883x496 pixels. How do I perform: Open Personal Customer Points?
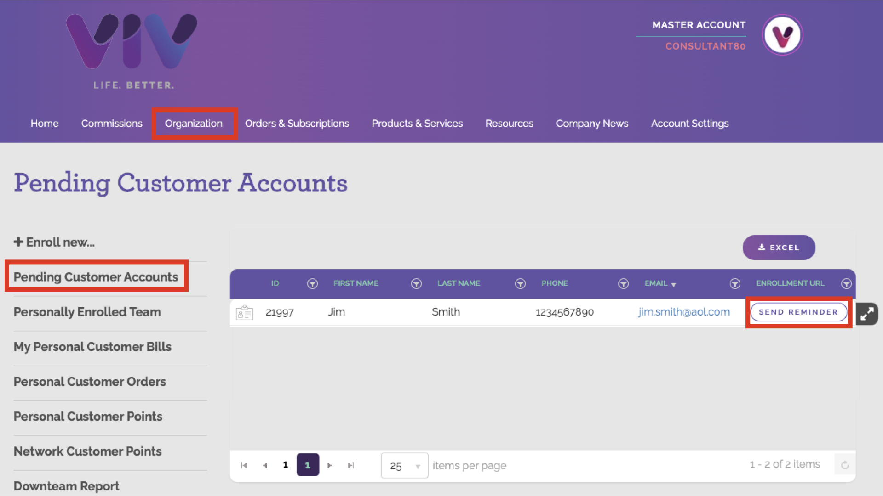(88, 417)
